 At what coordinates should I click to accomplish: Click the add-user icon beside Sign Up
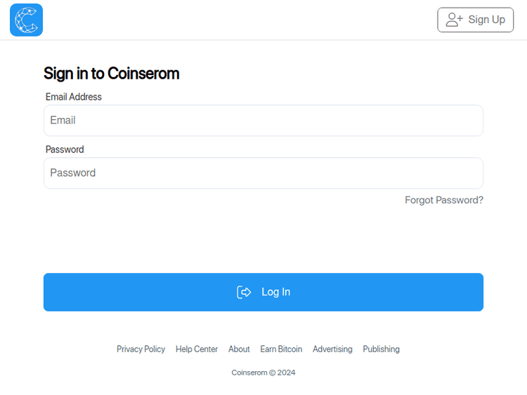[x=455, y=20]
